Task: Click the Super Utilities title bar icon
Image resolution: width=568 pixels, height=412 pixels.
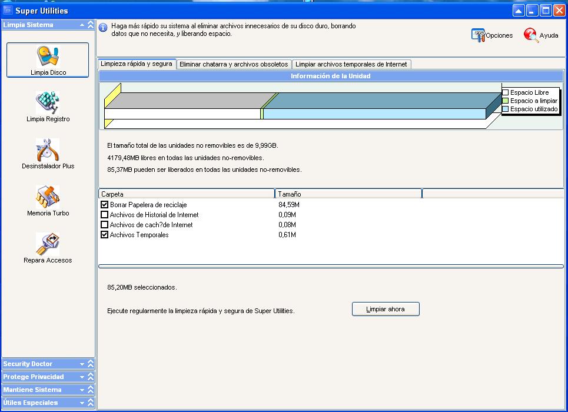Action: click(8, 11)
